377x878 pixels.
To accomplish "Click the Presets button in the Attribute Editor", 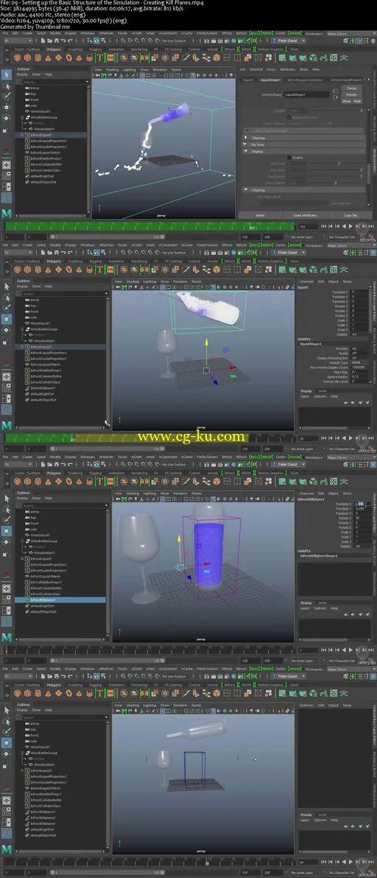I will 351,94.
